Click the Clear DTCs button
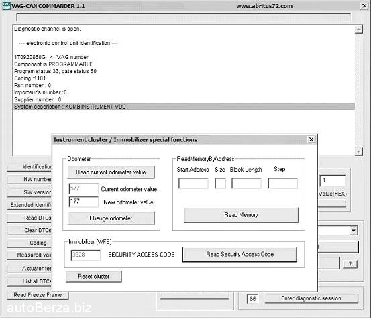The width and height of the screenshot is (371, 319). [x=30, y=230]
